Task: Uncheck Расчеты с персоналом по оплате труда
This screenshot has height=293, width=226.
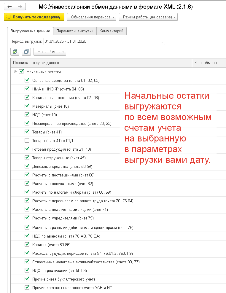Action: [27, 200]
